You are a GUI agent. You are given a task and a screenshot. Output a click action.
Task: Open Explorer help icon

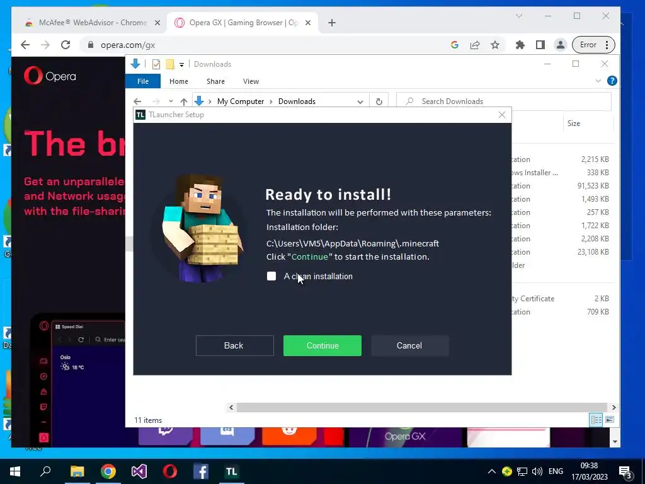612,81
